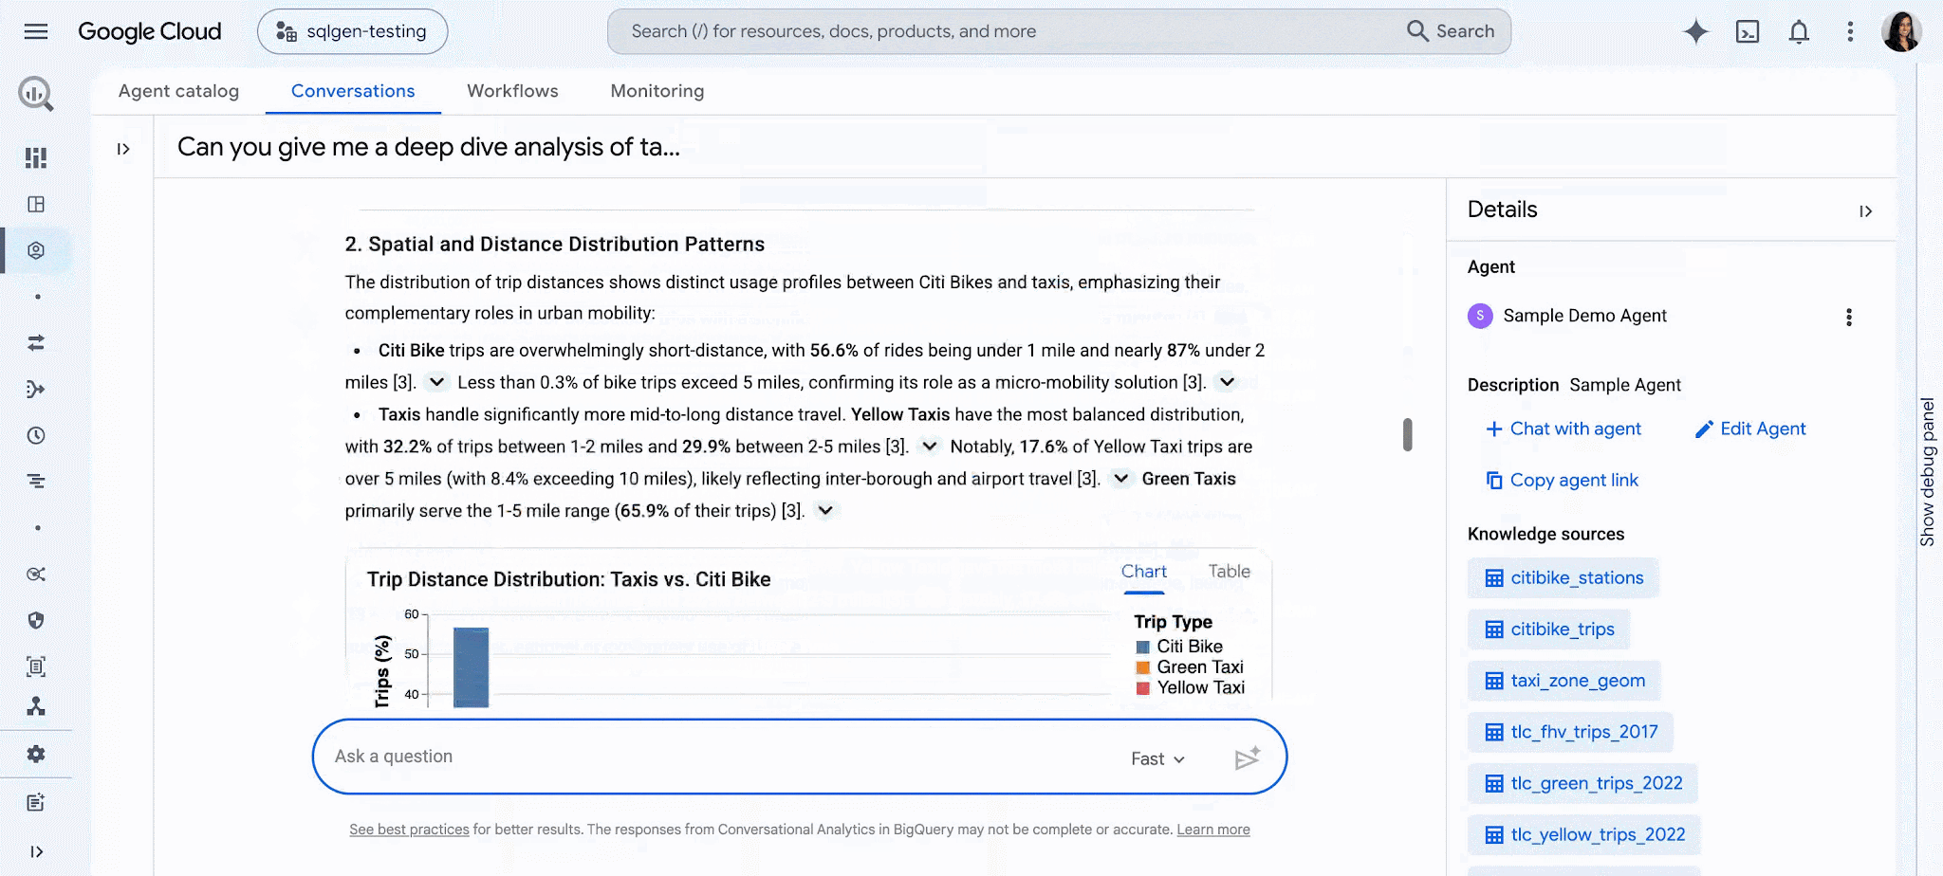Click the blue Citi Bike bar in the chart
Viewport: 1943px width, 876px height.
coord(471,667)
